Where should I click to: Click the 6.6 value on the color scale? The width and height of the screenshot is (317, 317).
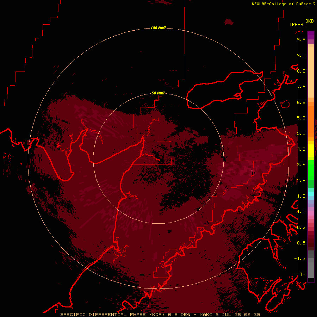point(301,102)
